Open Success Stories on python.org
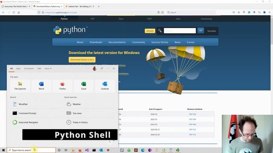 (x=160, y=42)
